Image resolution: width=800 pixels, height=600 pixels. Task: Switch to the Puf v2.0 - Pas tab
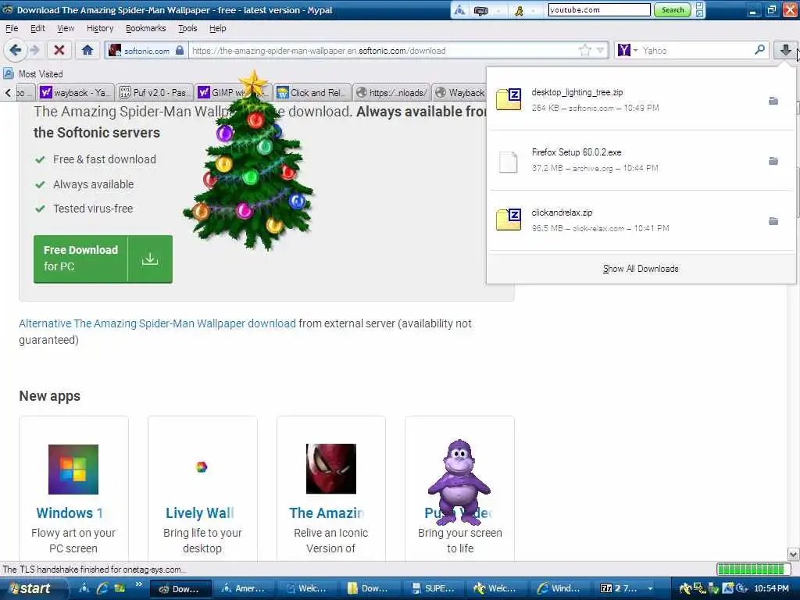155,92
